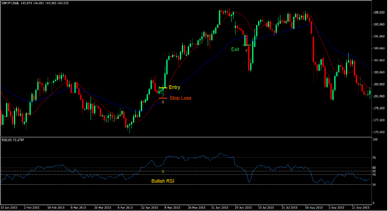Click the RSI 55 level label
Viewport: 388px width, 211px height.
point(374,168)
